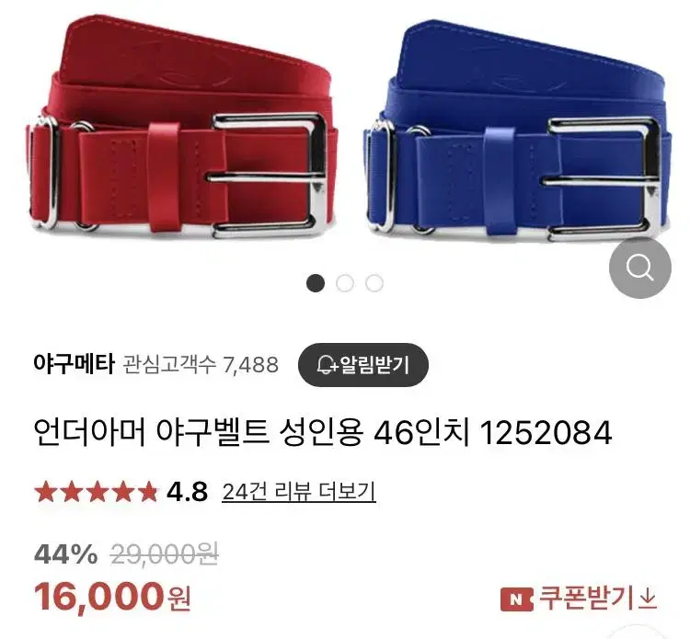The image size is (690, 639).
Task: Click the download arrow next to 쿠폰받기
Action: pyautogui.click(x=648, y=599)
